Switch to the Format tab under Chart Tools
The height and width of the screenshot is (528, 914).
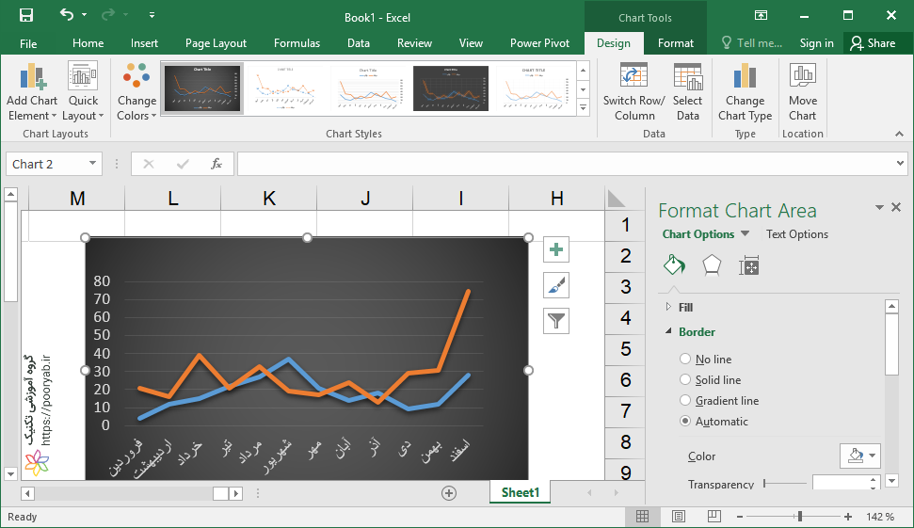[x=676, y=43]
